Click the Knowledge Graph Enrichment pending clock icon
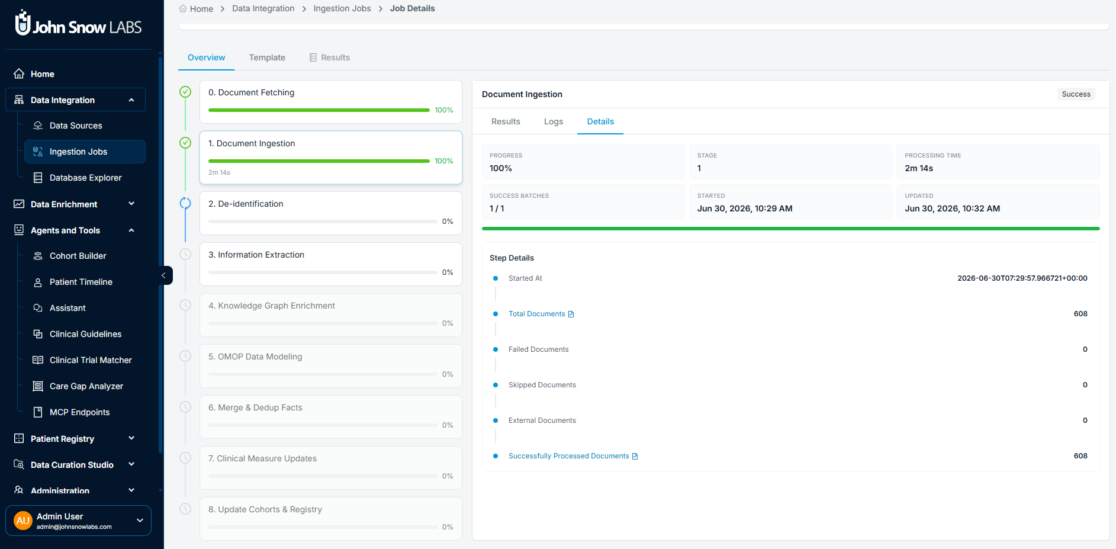The width and height of the screenshot is (1116, 549). (185, 305)
